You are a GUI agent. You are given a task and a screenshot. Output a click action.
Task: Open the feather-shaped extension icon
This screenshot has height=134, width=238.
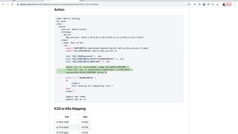click(194, 4)
